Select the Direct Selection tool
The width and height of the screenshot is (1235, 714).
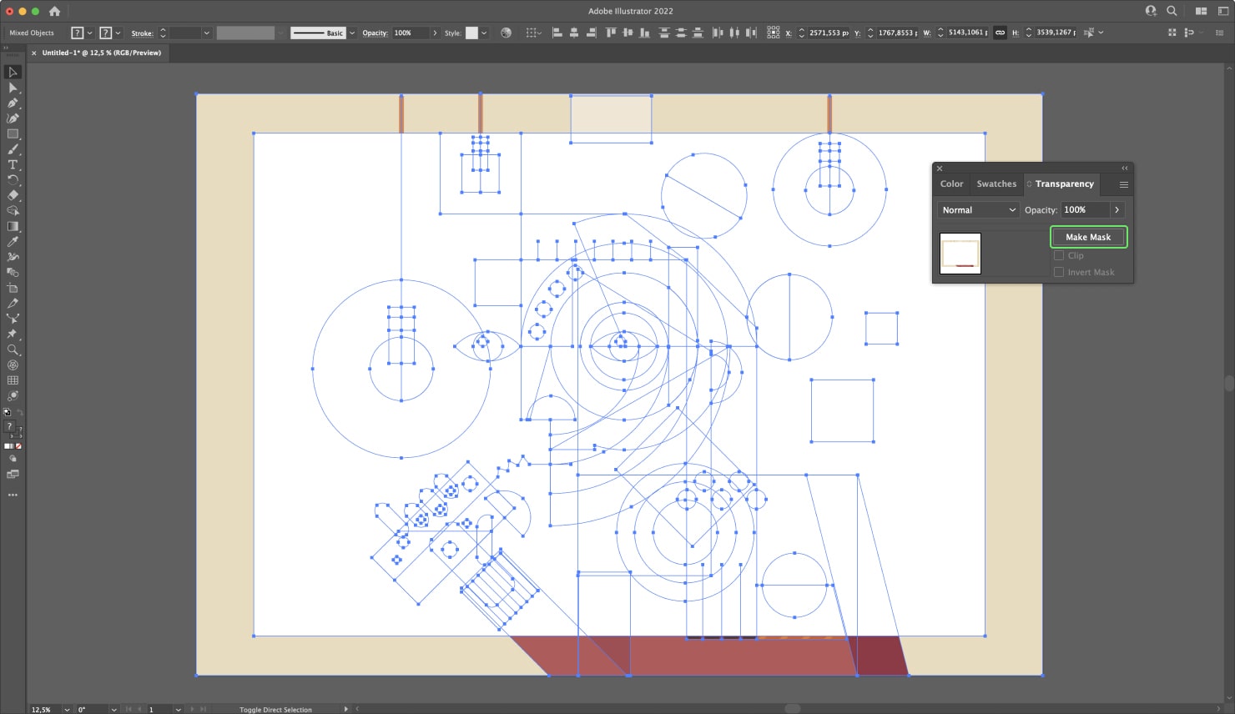pyautogui.click(x=13, y=88)
